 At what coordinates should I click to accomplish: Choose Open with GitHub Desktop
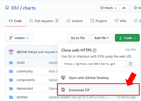98,78
